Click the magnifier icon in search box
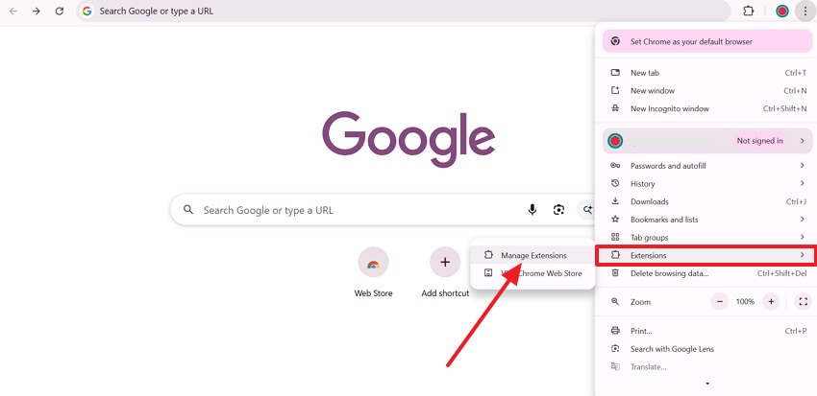This screenshot has height=396, width=817. (x=188, y=210)
